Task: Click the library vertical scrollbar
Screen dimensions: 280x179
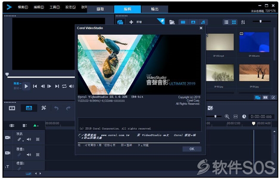Action: tap(275, 44)
